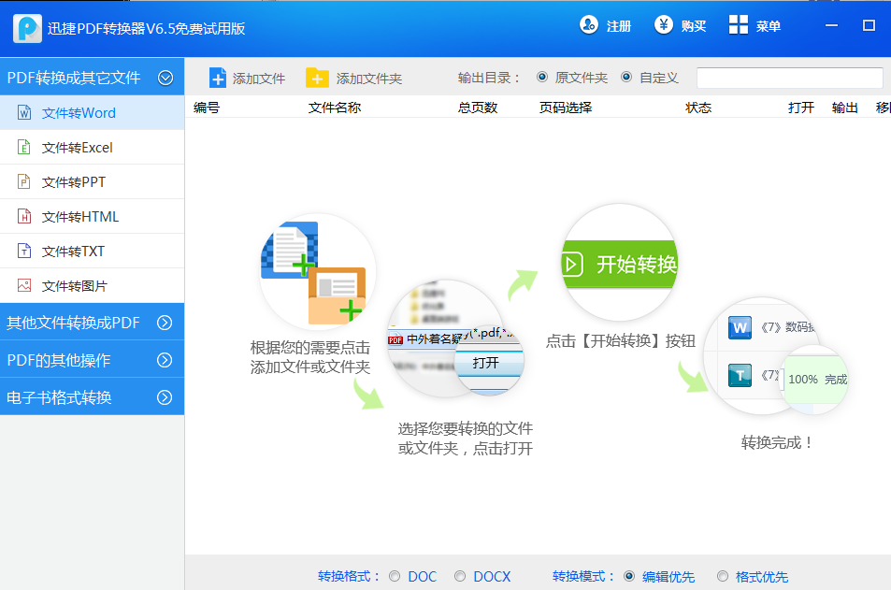
Task: Click the 文件名称 column header
Action: tap(334, 108)
